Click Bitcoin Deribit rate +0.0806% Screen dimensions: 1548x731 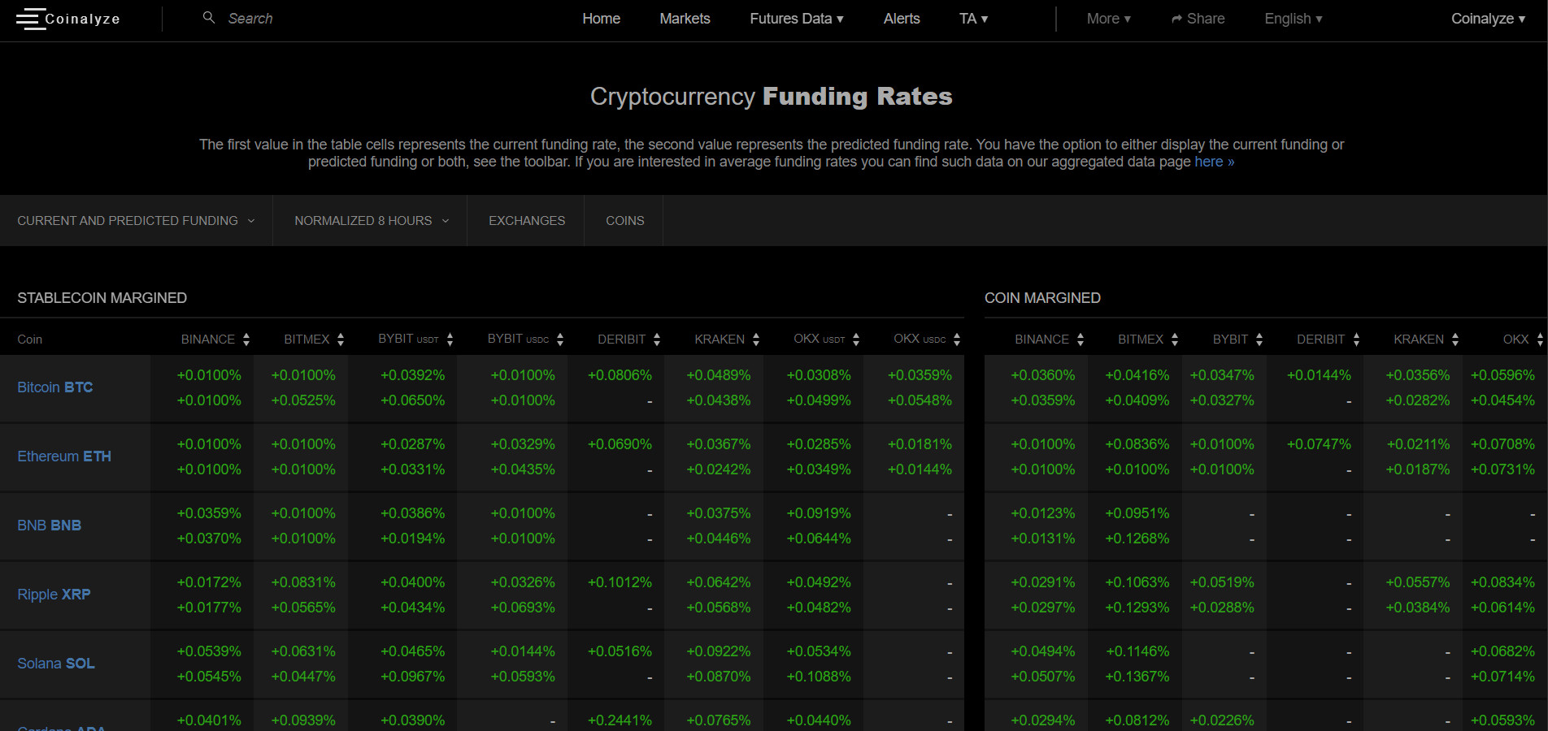(x=620, y=375)
